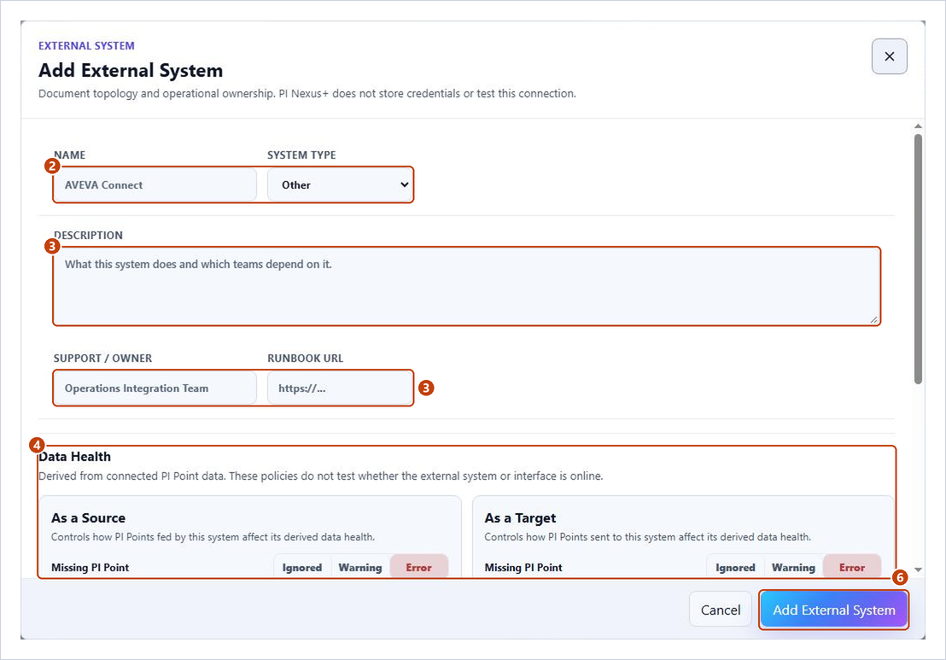Open the System Type dropdown
946x660 pixels.
pos(340,184)
